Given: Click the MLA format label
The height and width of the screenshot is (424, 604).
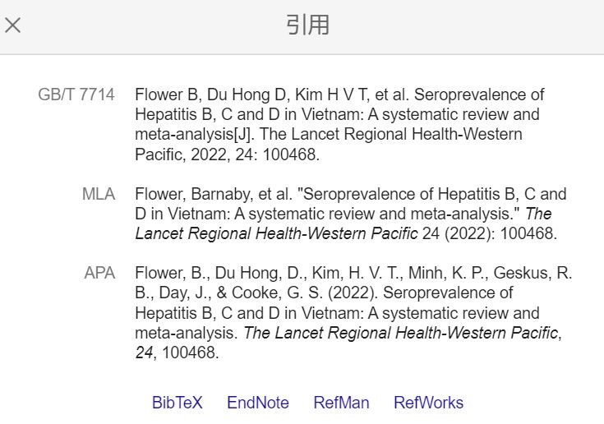Looking at the screenshot, I should pyautogui.click(x=99, y=194).
